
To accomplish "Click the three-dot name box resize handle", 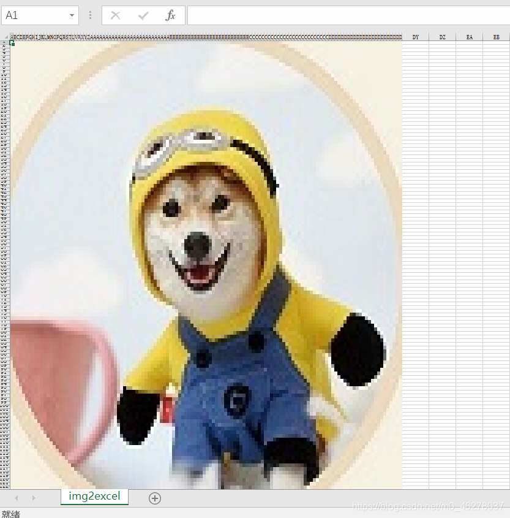I will pos(91,16).
